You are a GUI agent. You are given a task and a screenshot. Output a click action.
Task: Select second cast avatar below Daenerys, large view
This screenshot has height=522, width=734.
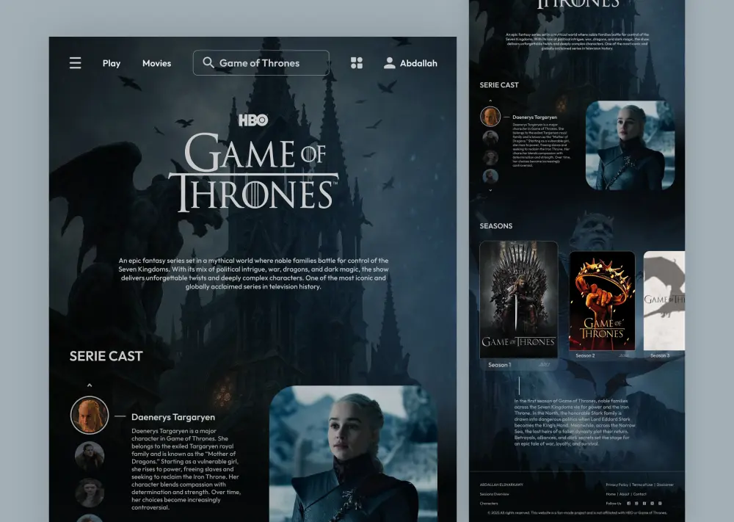(x=90, y=455)
